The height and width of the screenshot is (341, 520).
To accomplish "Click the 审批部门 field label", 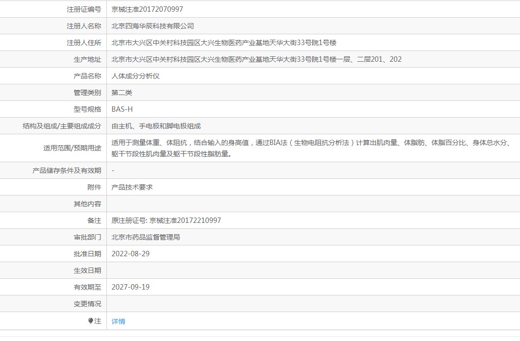I will pos(87,237).
